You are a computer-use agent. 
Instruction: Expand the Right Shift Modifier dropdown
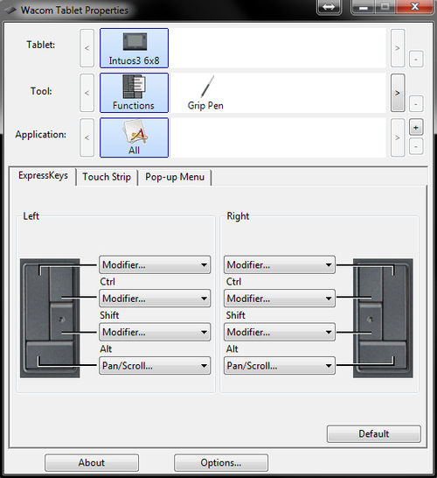point(280,299)
